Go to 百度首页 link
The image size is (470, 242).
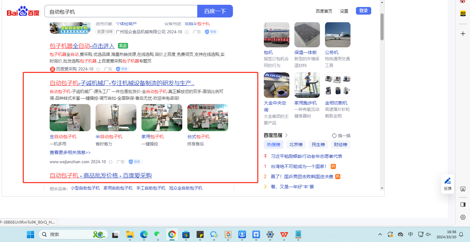[324, 11]
